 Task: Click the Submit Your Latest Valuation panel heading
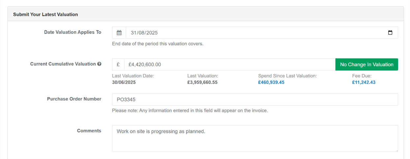coord(45,14)
